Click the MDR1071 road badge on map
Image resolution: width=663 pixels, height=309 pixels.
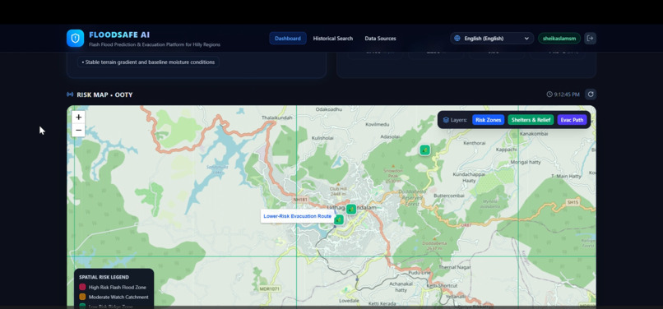click(269, 289)
